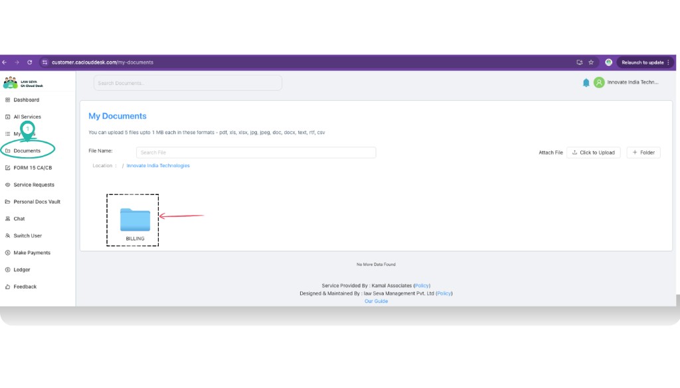Click the Click to Upload button
This screenshot has width=680, height=388.
click(593, 152)
